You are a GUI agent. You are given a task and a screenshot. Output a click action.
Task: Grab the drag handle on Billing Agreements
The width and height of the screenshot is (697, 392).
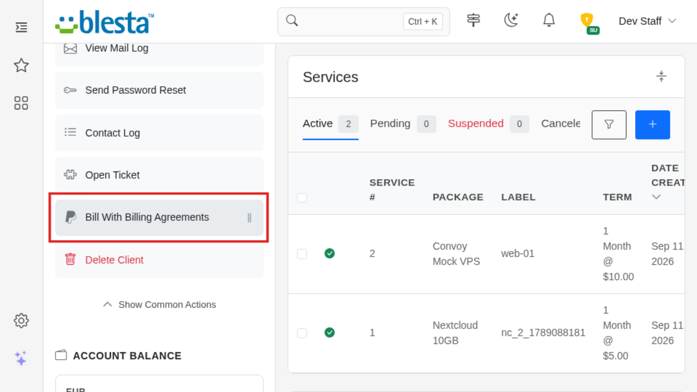point(249,217)
